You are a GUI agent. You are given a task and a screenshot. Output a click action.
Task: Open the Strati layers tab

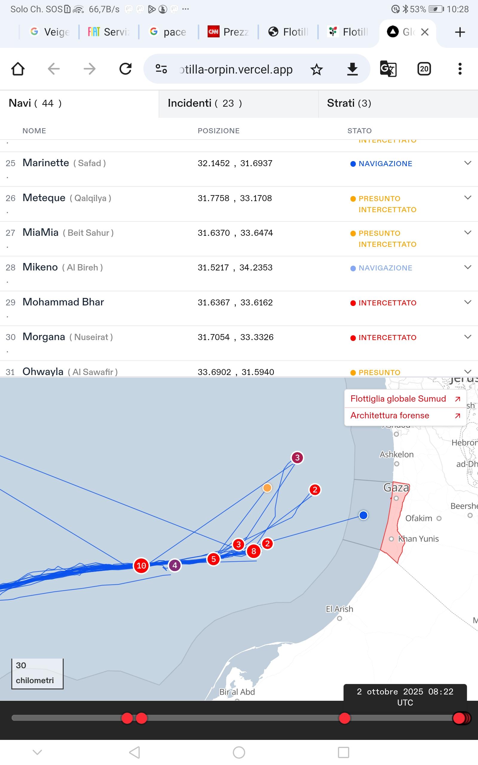(x=349, y=103)
